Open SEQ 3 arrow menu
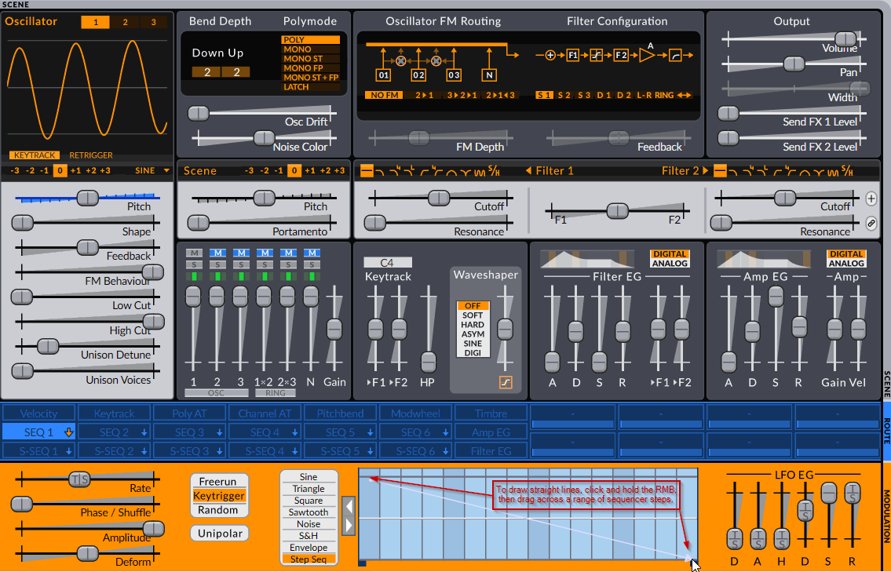 219,433
